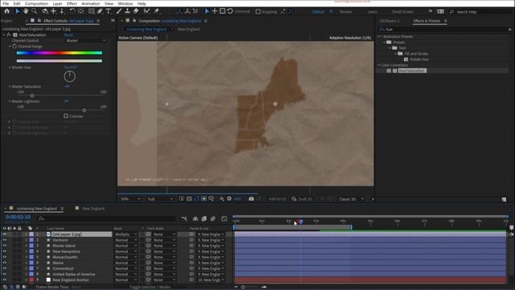
Task: Select the Pen tool
Action: click(x=100, y=11)
